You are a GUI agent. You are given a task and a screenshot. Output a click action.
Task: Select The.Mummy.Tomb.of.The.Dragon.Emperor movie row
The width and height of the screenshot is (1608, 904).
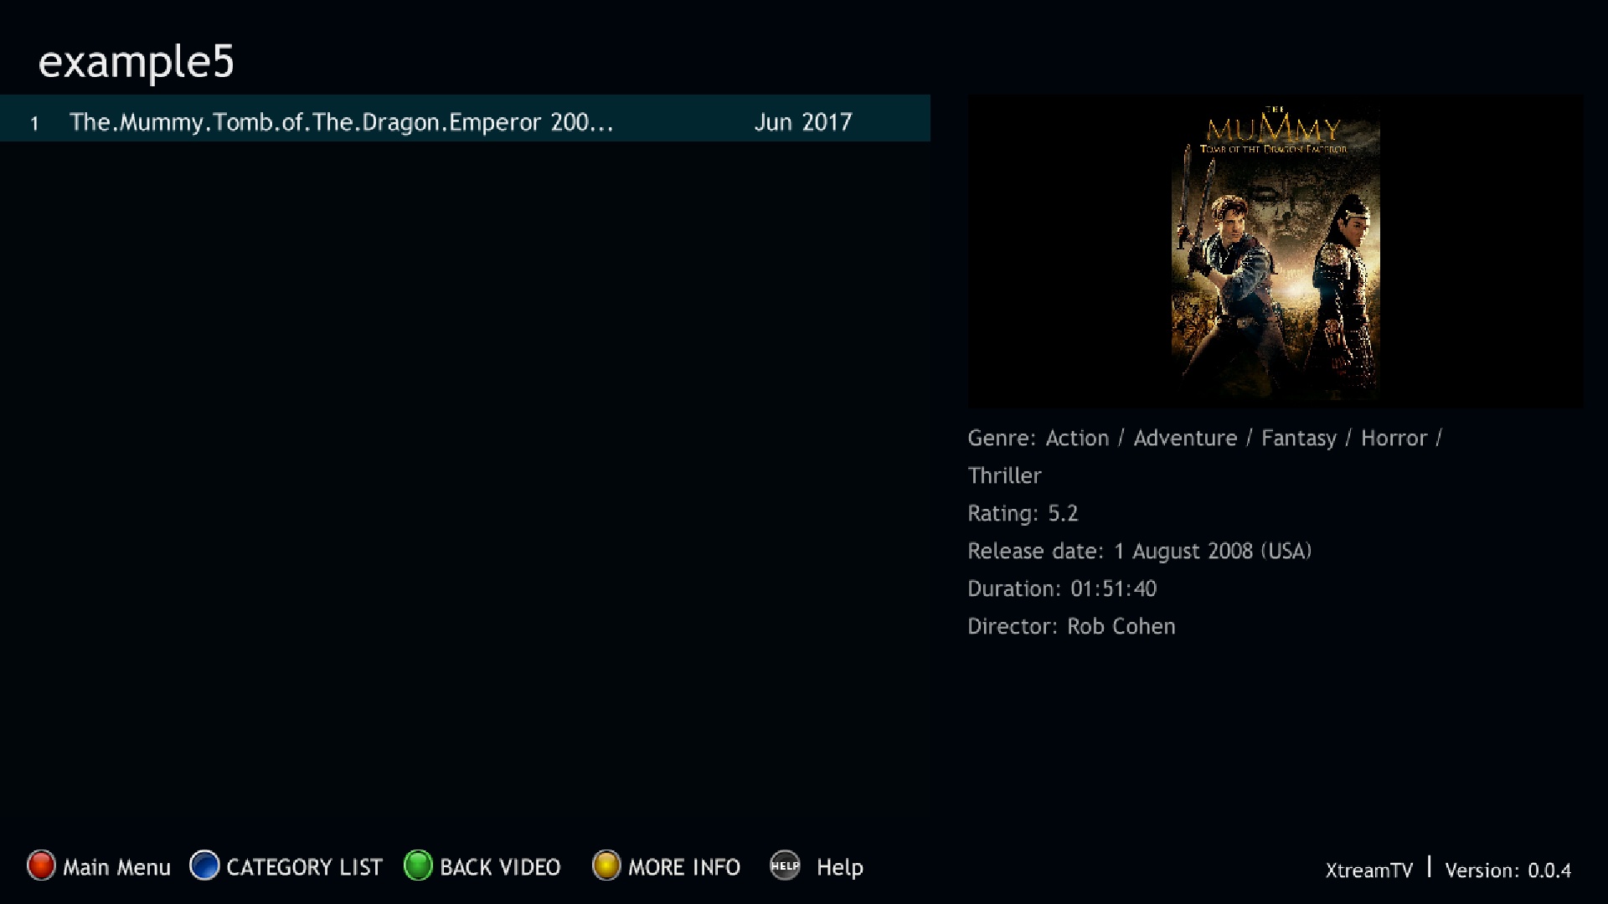tap(465, 118)
